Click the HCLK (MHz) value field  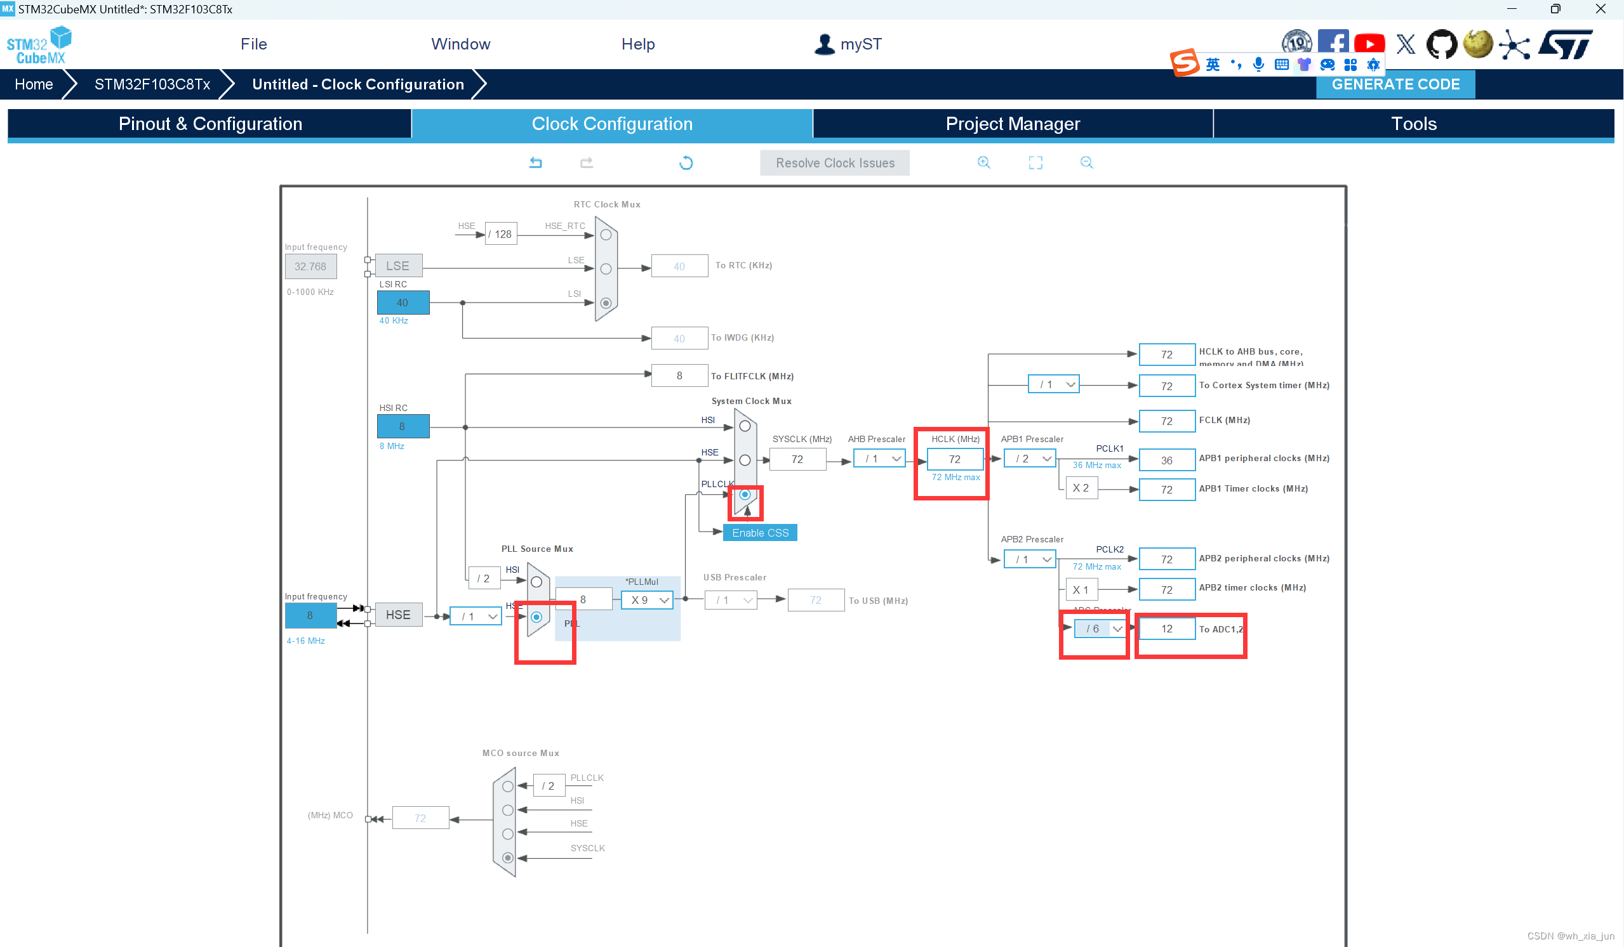coord(955,459)
